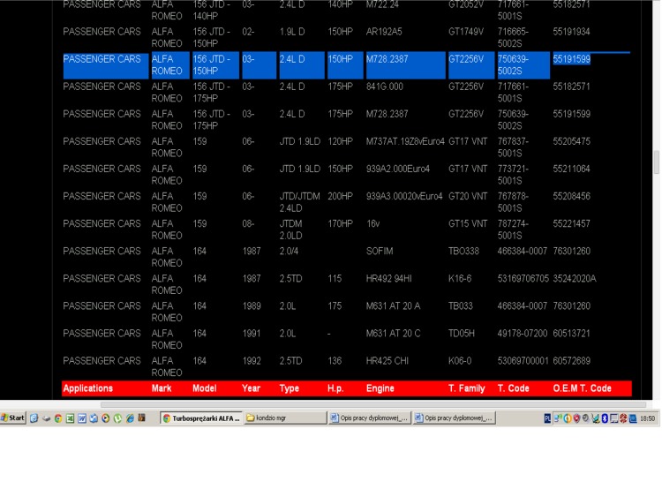Launch Excel from quick launch bar
662x497 pixels.
pyautogui.click(x=70, y=418)
